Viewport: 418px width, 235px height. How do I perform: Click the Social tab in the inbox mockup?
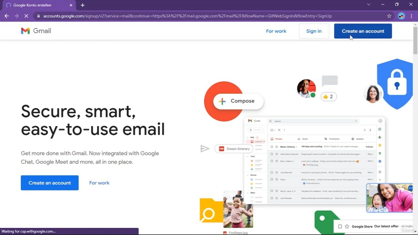pyautogui.click(x=303, y=139)
